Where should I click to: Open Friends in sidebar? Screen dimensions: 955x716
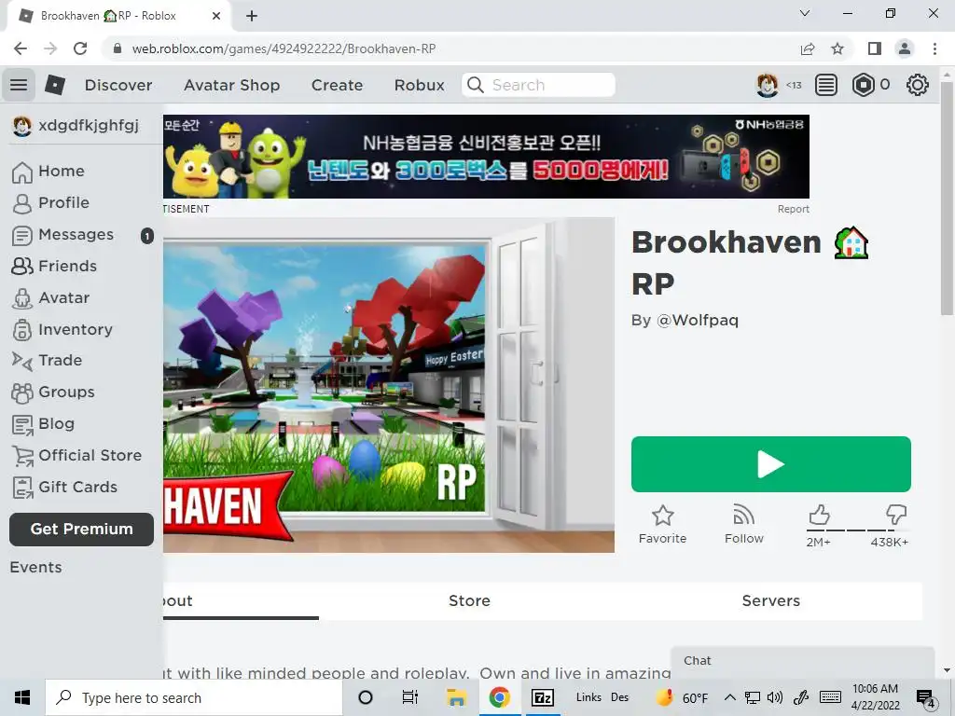[54, 266]
